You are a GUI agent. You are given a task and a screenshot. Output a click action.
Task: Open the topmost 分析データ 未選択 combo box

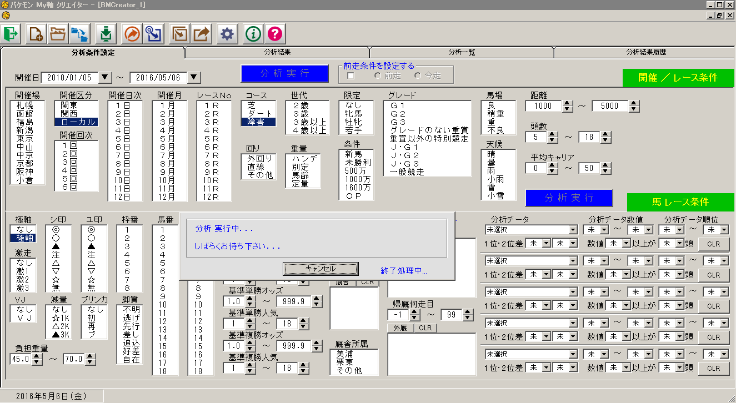[x=532, y=229]
